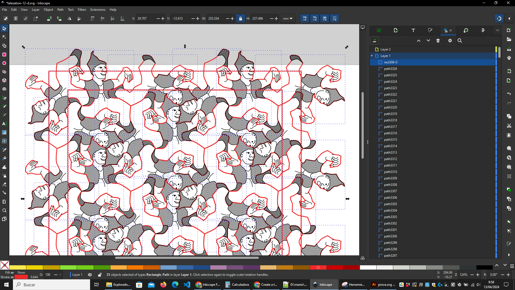Rotate selection 90 degrees counter-clockwise
The width and height of the screenshot is (515, 290).
pyautogui.click(x=49, y=19)
